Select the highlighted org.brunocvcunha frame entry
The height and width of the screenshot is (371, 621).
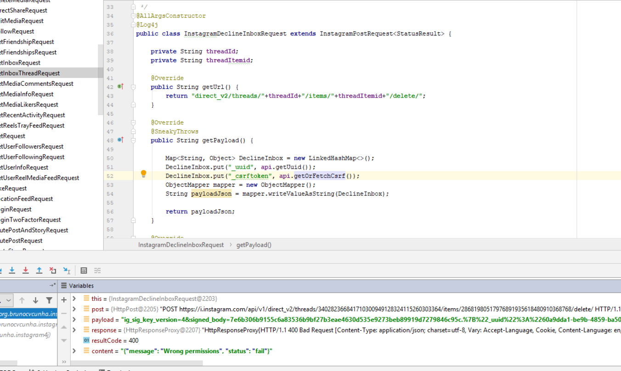point(28,314)
